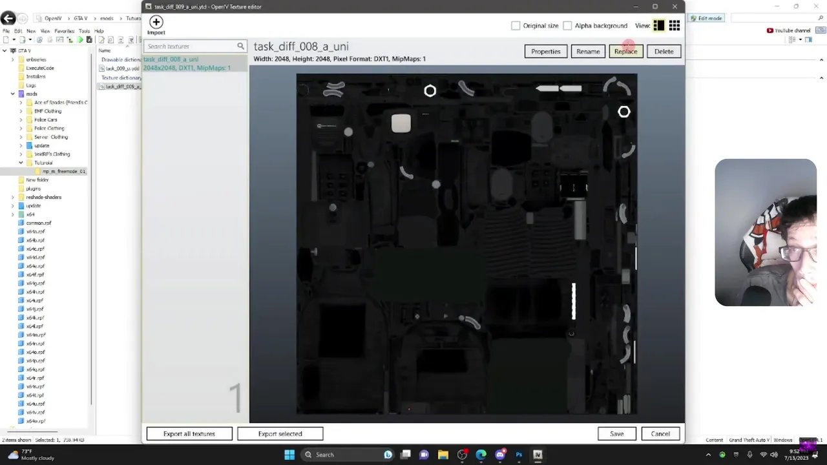Expand the EMF Clothing folder
This screenshot has height=465, width=827.
point(21,111)
